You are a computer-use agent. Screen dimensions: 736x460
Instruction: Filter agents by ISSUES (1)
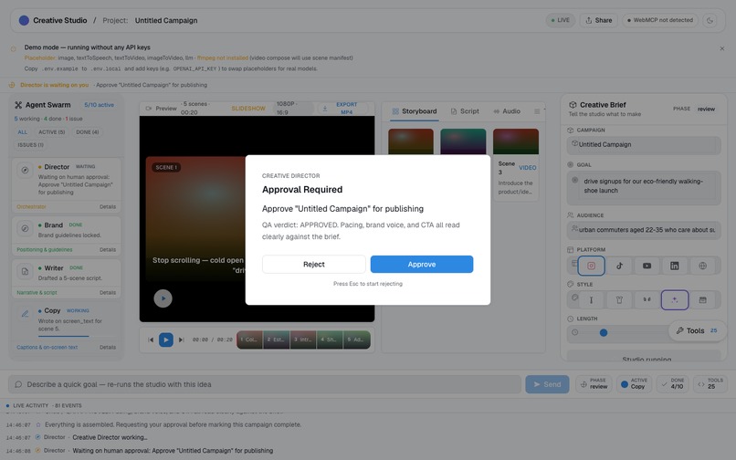(x=30, y=145)
